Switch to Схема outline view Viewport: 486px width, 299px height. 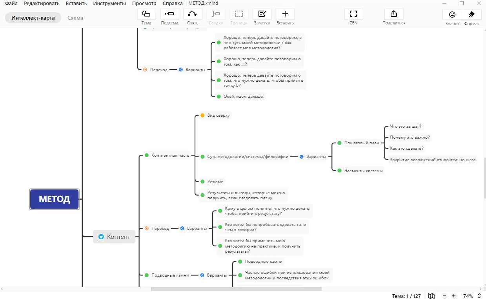pyautogui.click(x=75, y=18)
